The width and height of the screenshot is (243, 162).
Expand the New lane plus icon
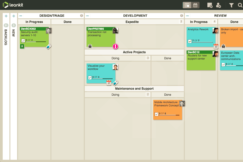14,16
